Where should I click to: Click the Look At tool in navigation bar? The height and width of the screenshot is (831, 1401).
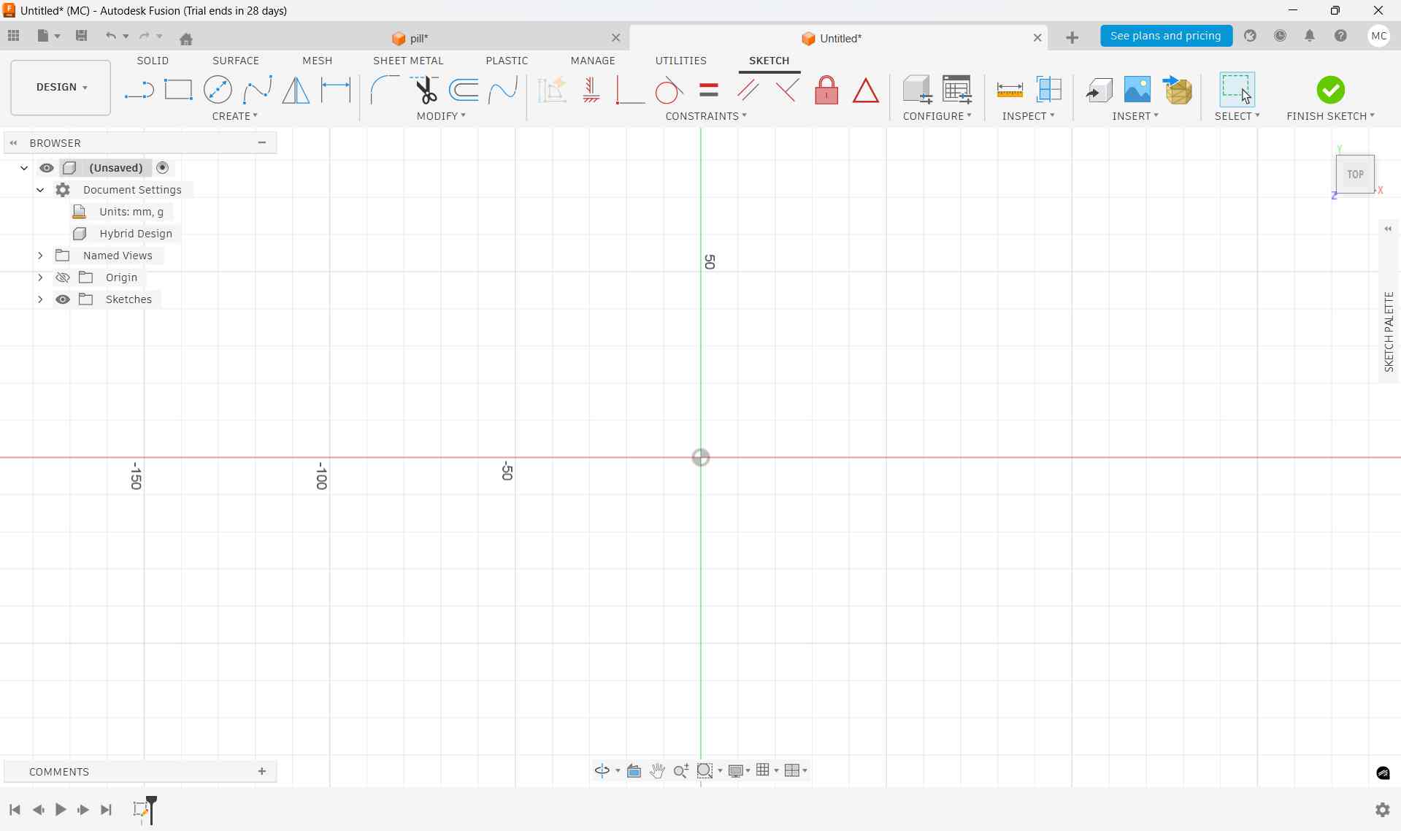point(634,771)
